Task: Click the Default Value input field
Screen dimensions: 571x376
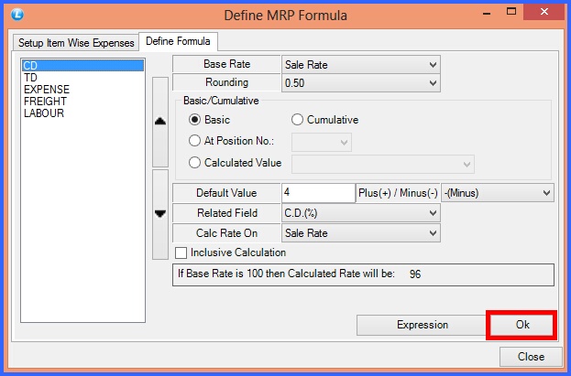Action: [x=318, y=193]
